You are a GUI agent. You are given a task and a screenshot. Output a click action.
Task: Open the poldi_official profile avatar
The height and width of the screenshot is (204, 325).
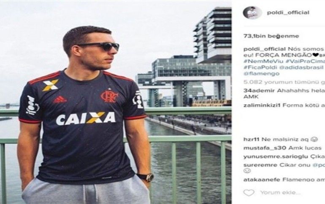252,13
